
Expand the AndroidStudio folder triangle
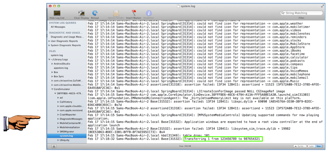(x=52, y=64)
